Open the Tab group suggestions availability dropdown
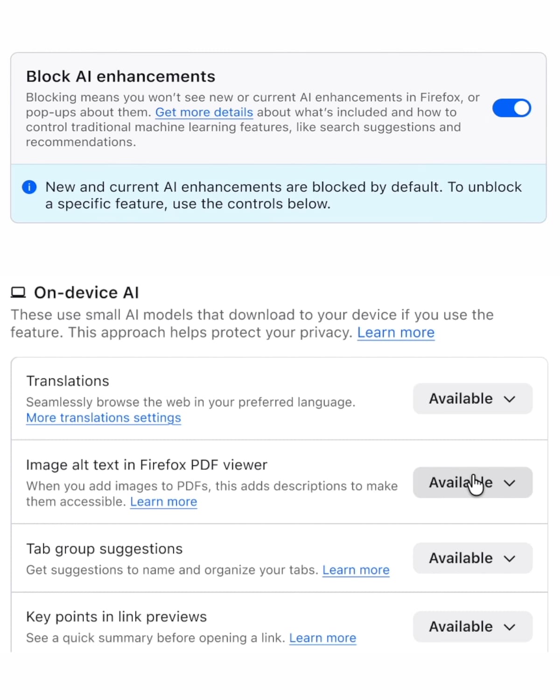Image resolution: width=560 pixels, height=700 pixels. tap(472, 558)
